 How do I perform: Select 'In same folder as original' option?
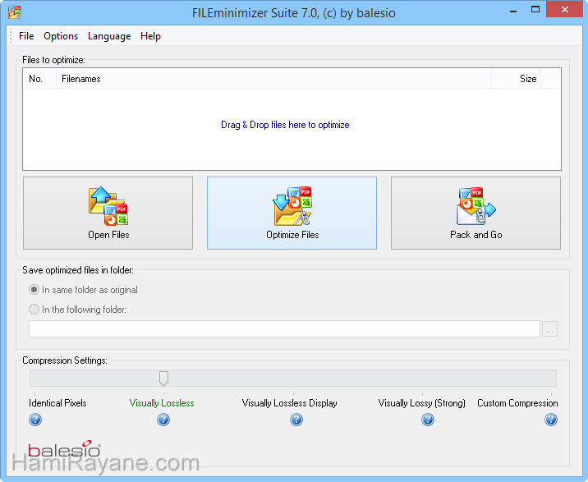tap(34, 290)
